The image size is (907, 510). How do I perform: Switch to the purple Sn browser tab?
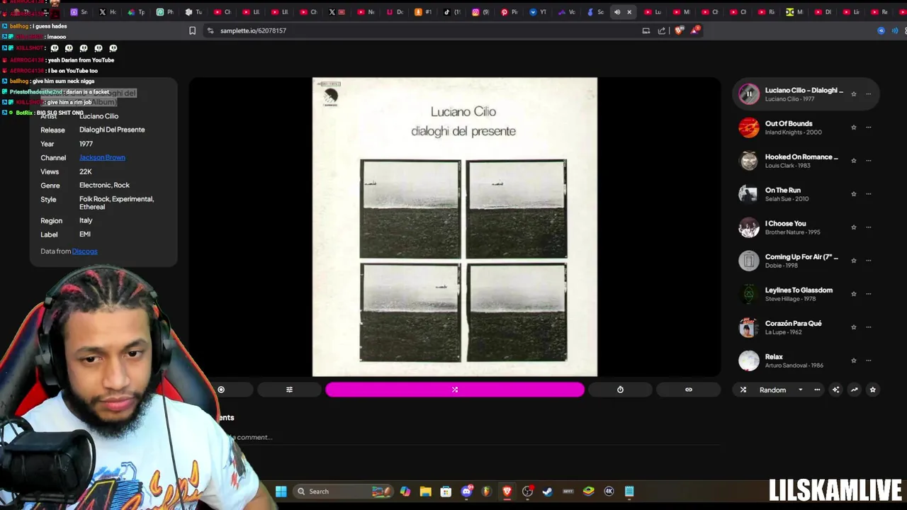[x=79, y=12]
